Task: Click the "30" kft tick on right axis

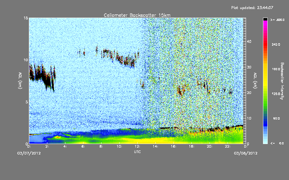Action: click(x=249, y=67)
